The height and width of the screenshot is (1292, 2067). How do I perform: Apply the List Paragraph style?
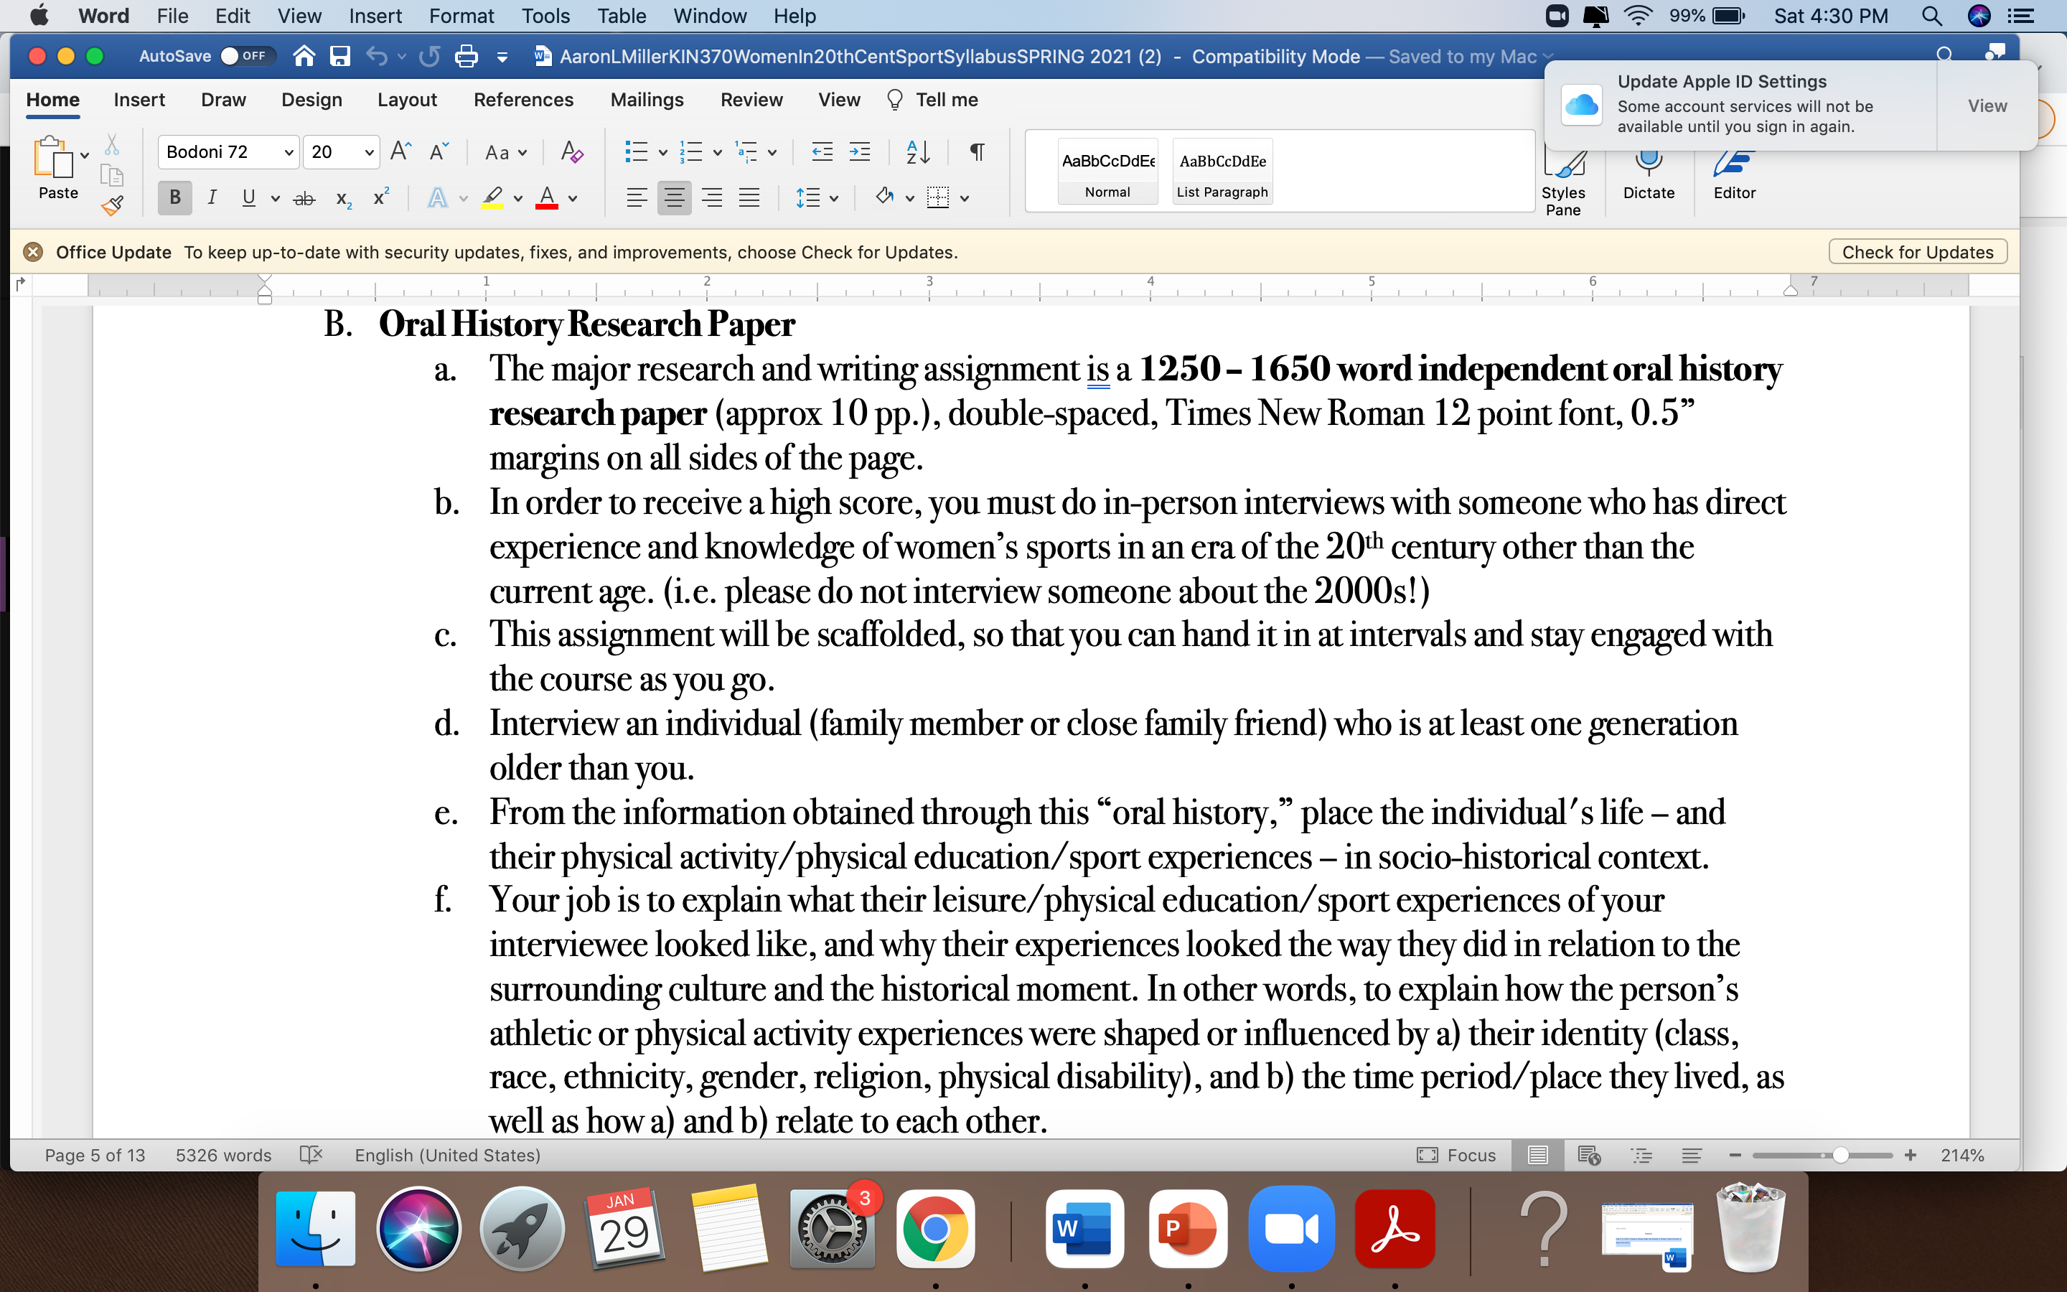click(x=1222, y=171)
